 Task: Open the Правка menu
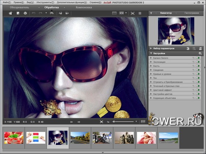19,3
